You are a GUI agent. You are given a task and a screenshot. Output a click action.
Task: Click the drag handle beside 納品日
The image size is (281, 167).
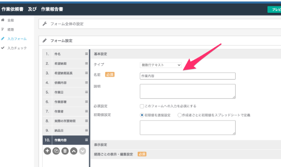point(86,131)
